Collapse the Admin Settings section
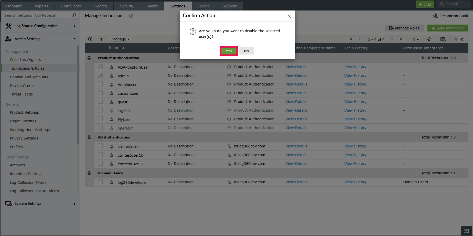 click(40, 39)
